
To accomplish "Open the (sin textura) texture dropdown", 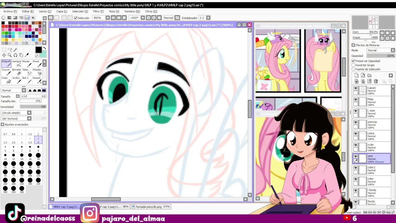I will click(29, 118).
